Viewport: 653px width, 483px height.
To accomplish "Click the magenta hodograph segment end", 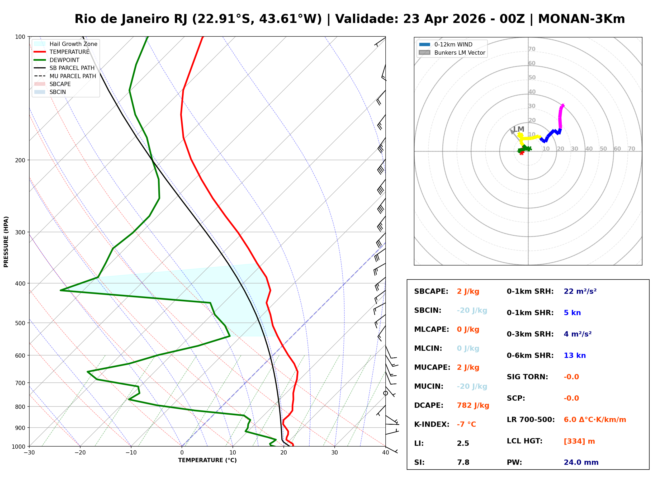I will point(563,106).
